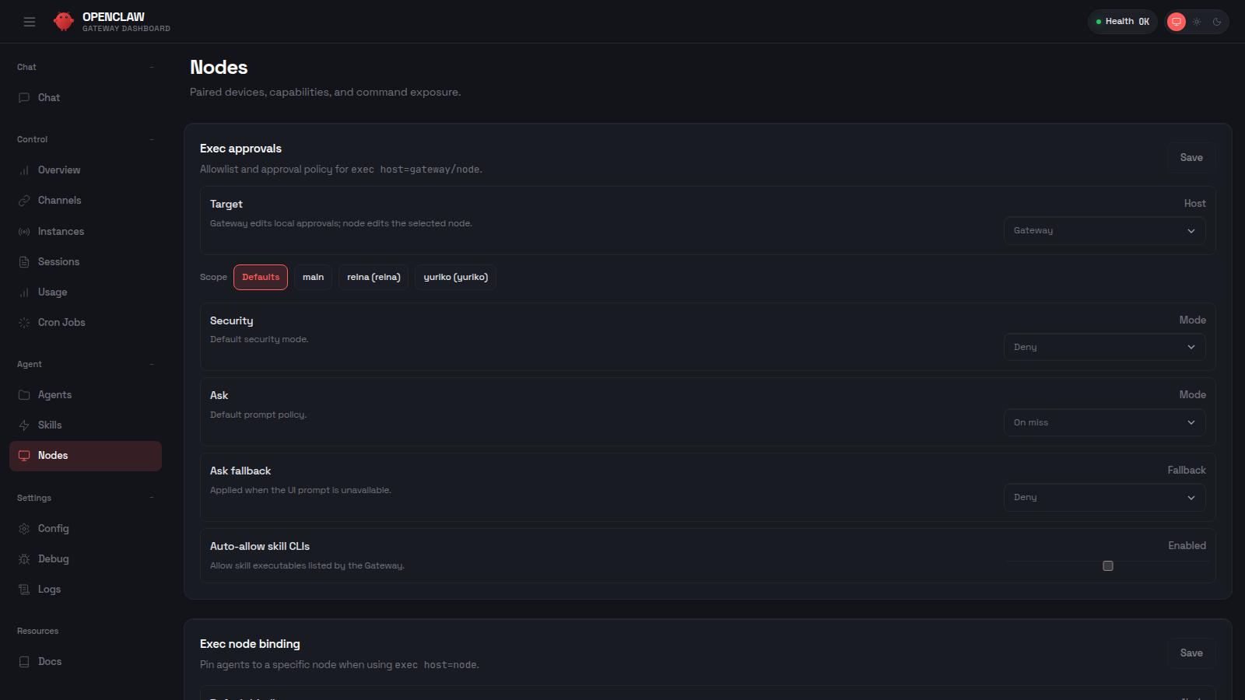This screenshot has height=700, width=1245.
Task: Select the Defaults scope pill
Action: 261,277
